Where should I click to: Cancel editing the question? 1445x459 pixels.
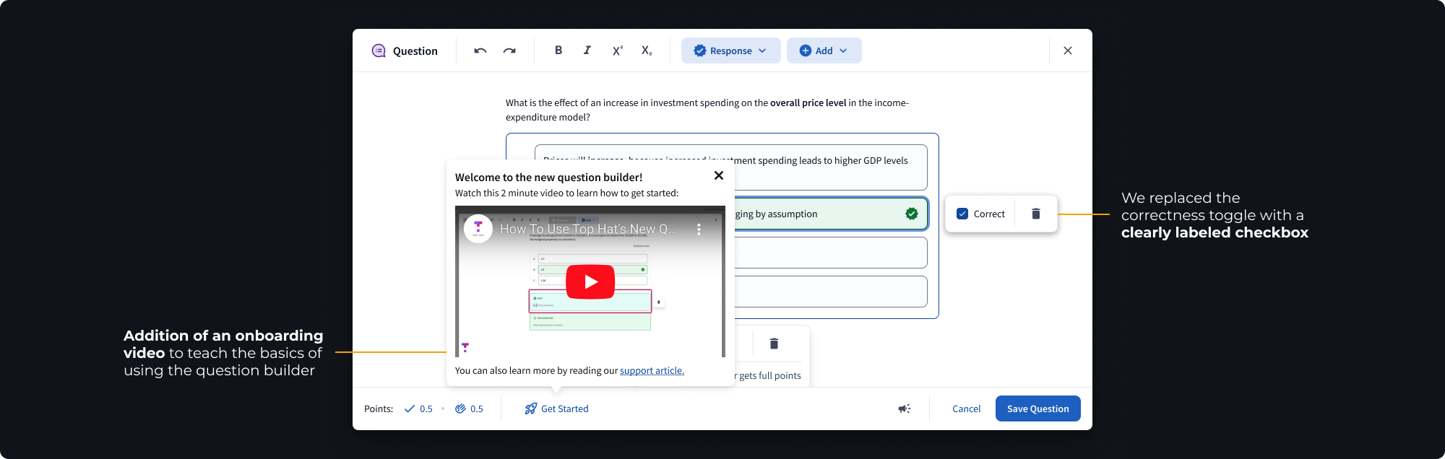(966, 408)
